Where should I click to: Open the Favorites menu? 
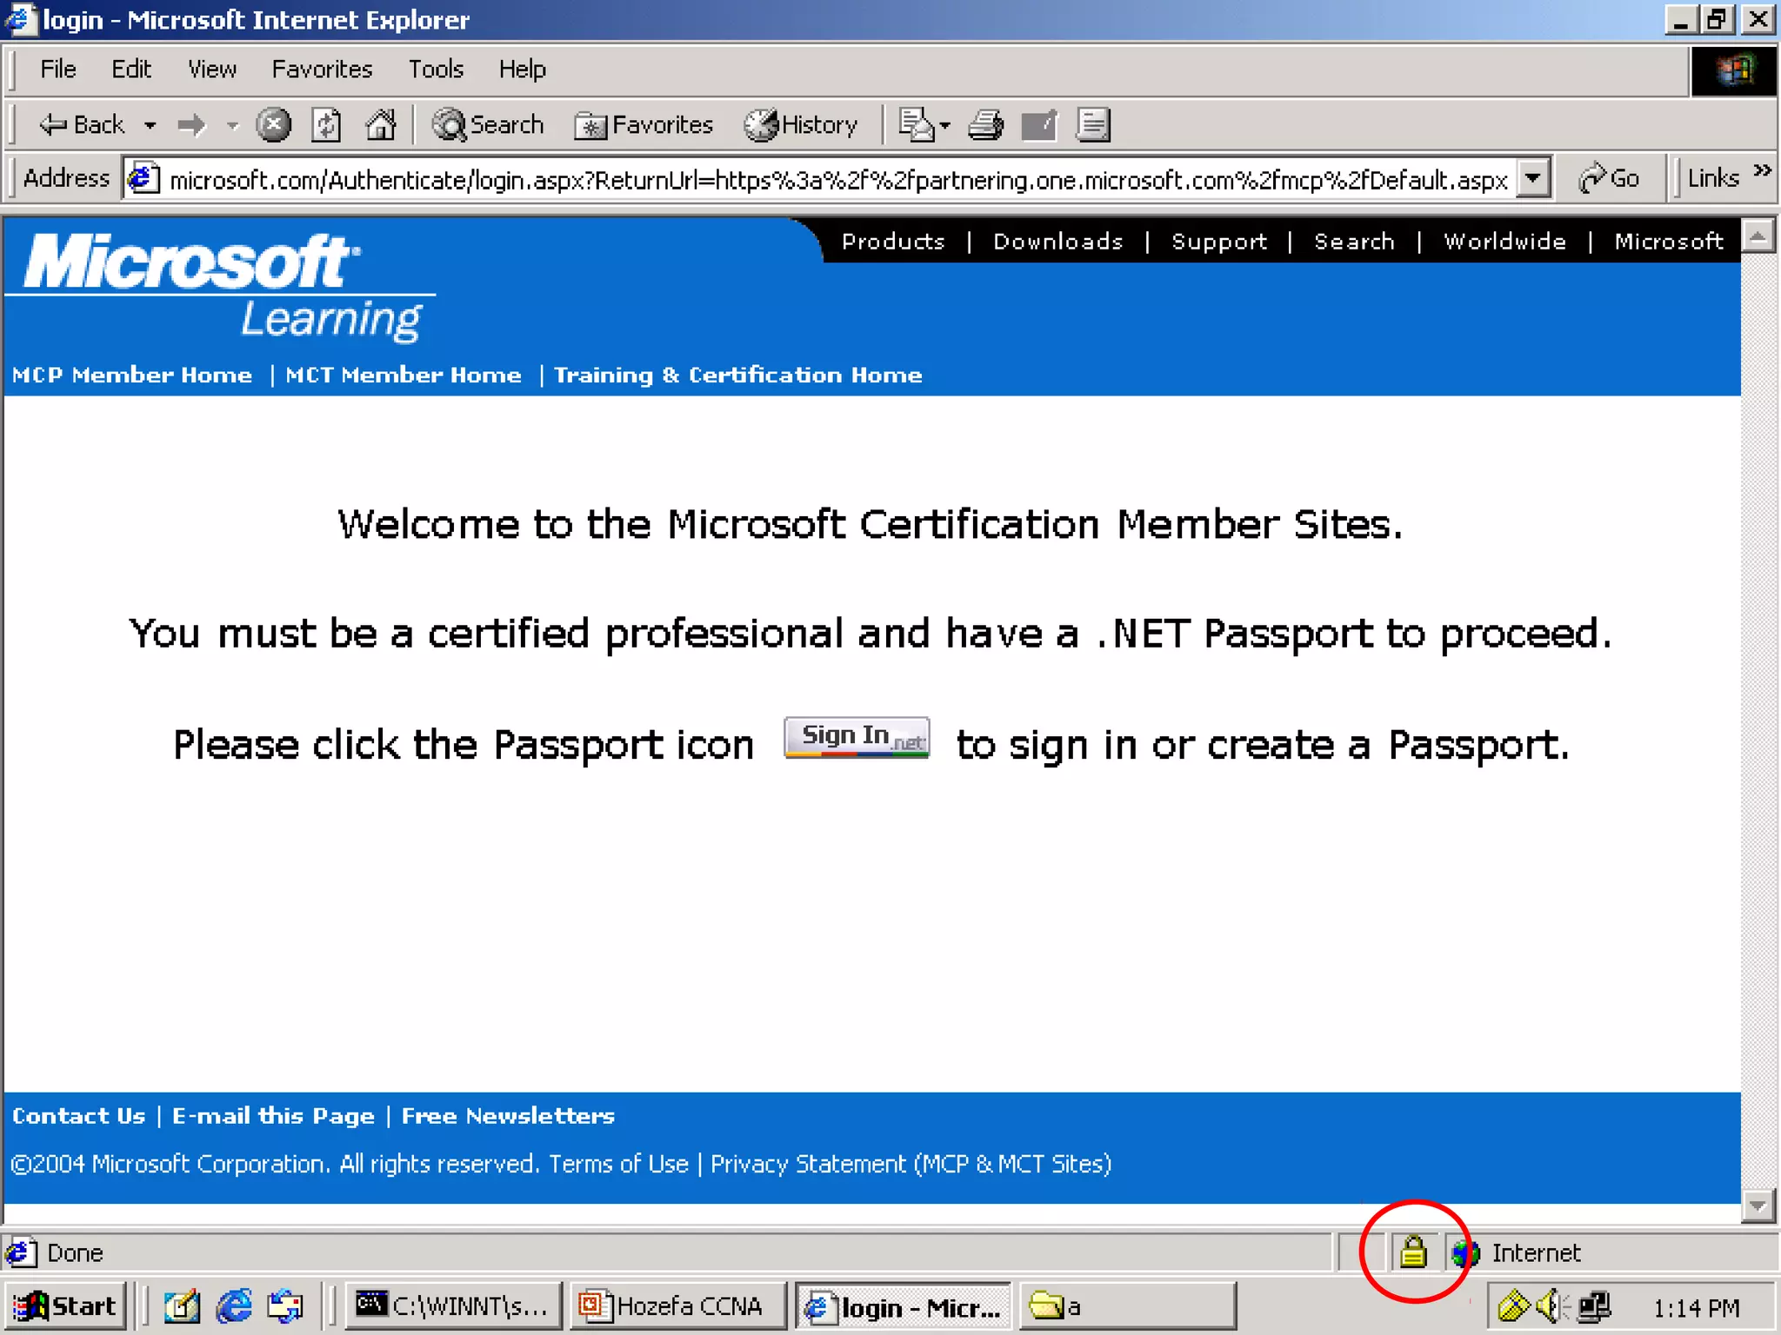322,70
